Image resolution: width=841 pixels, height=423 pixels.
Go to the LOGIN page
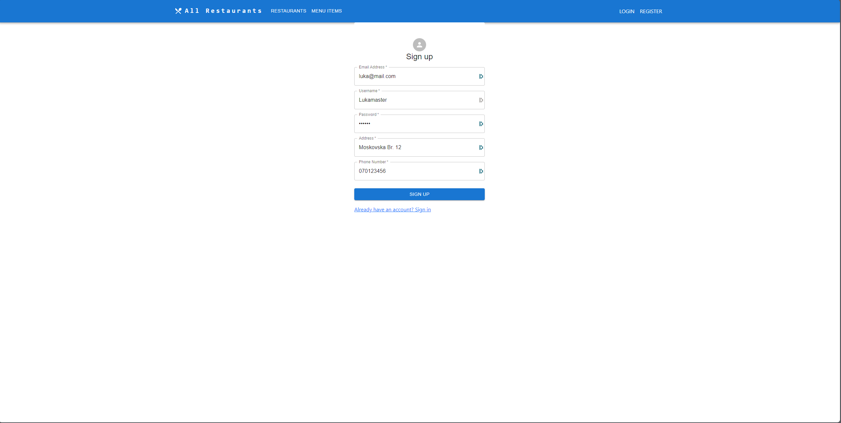[626, 11]
